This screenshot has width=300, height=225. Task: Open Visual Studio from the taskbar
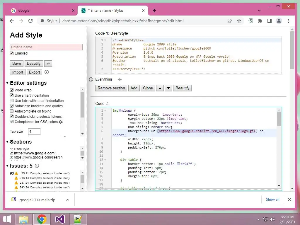click(60, 219)
